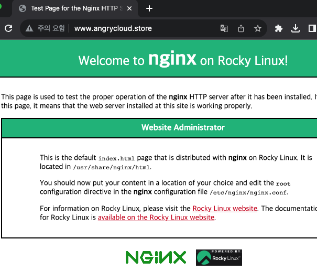Reload the page with the refresh icon
The width and height of the screenshot is (317, 272).
pos(8,28)
